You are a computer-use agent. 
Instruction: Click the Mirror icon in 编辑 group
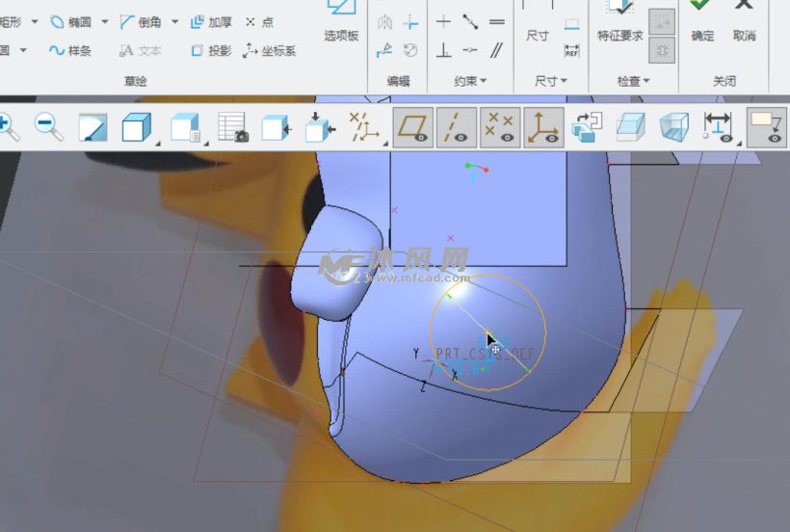pos(385,22)
